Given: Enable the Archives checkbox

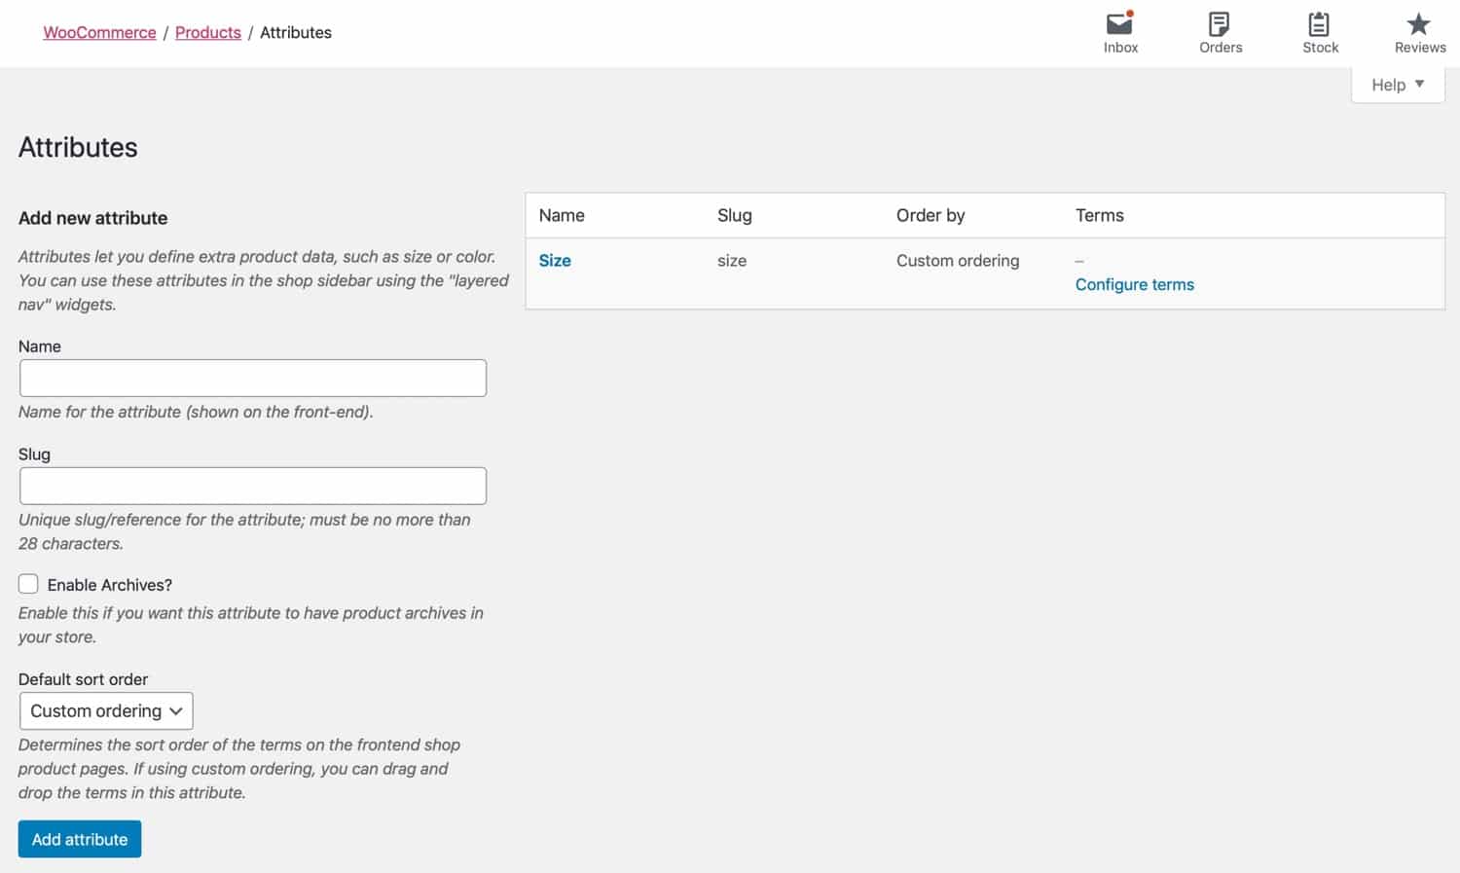Looking at the screenshot, I should click(x=28, y=583).
